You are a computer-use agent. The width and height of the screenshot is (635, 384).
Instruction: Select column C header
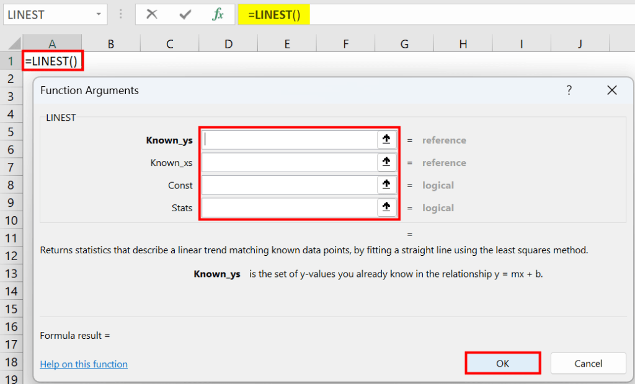point(169,43)
